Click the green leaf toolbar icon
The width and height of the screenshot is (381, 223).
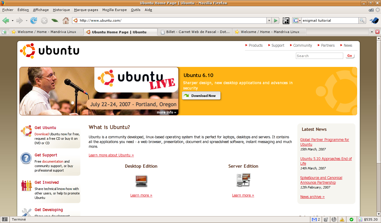(55, 21)
